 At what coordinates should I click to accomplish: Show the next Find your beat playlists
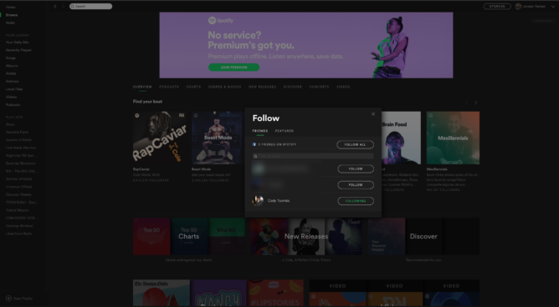(x=475, y=103)
